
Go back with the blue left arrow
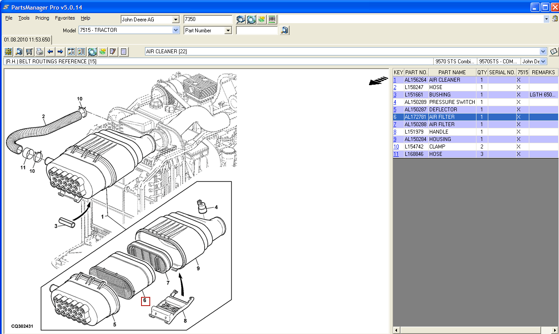(x=50, y=52)
